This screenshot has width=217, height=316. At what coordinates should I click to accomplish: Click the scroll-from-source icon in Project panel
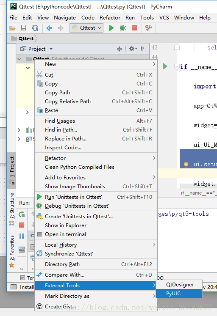[119, 49]
